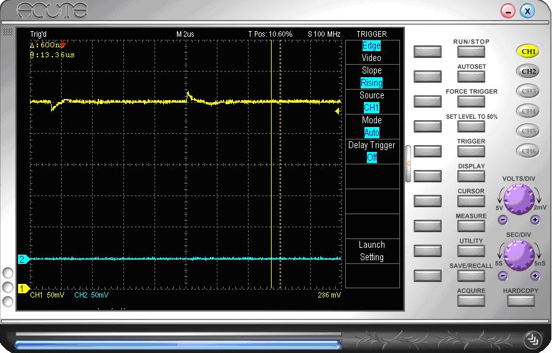This screenshot has height=353, width=552.
Task: Click the Trig'd status text
Action: [x=38, y=34]
